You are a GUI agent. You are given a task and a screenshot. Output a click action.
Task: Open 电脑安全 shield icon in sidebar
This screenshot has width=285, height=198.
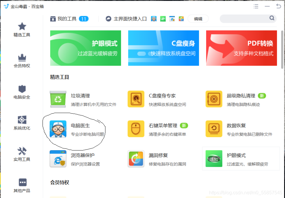point(22,89)
